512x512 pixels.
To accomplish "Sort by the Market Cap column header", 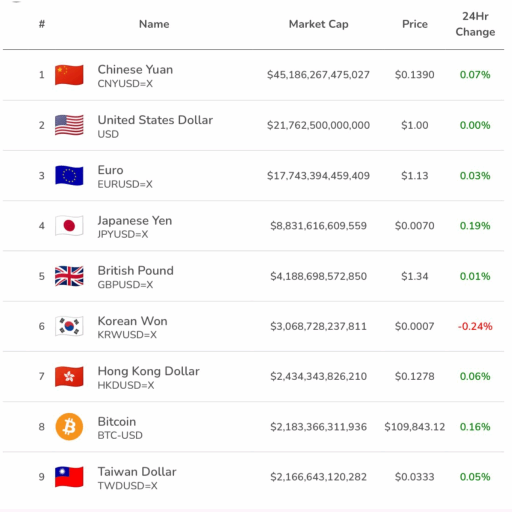I will pos(318,24).
